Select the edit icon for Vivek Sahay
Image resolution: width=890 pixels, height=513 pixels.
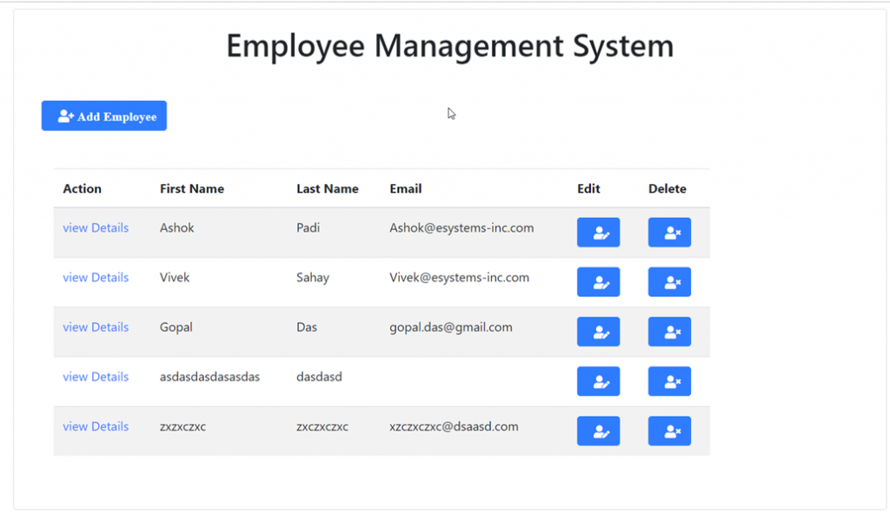[598, 281]
